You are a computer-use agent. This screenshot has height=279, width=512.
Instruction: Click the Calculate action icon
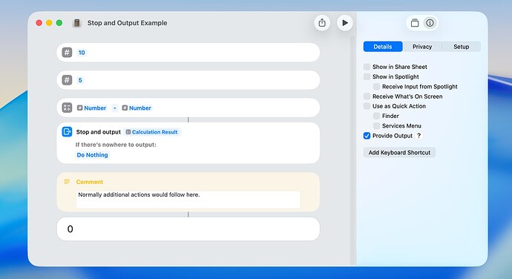tap(67, 108)
